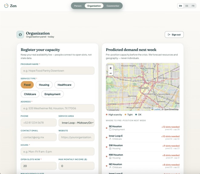Click the Housing icon under SW Houston
This screenshot has width=200, height=174.
(x=110, y=148)
